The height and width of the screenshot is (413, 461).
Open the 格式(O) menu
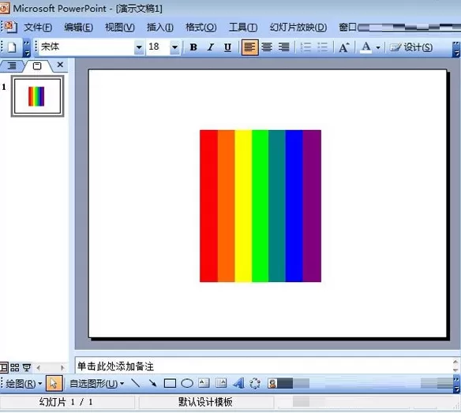click(201, 28)
